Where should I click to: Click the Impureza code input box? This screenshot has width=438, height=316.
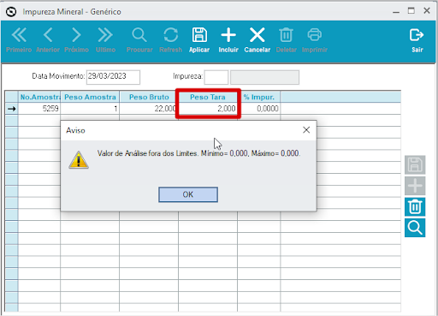[x=216, y=77]
